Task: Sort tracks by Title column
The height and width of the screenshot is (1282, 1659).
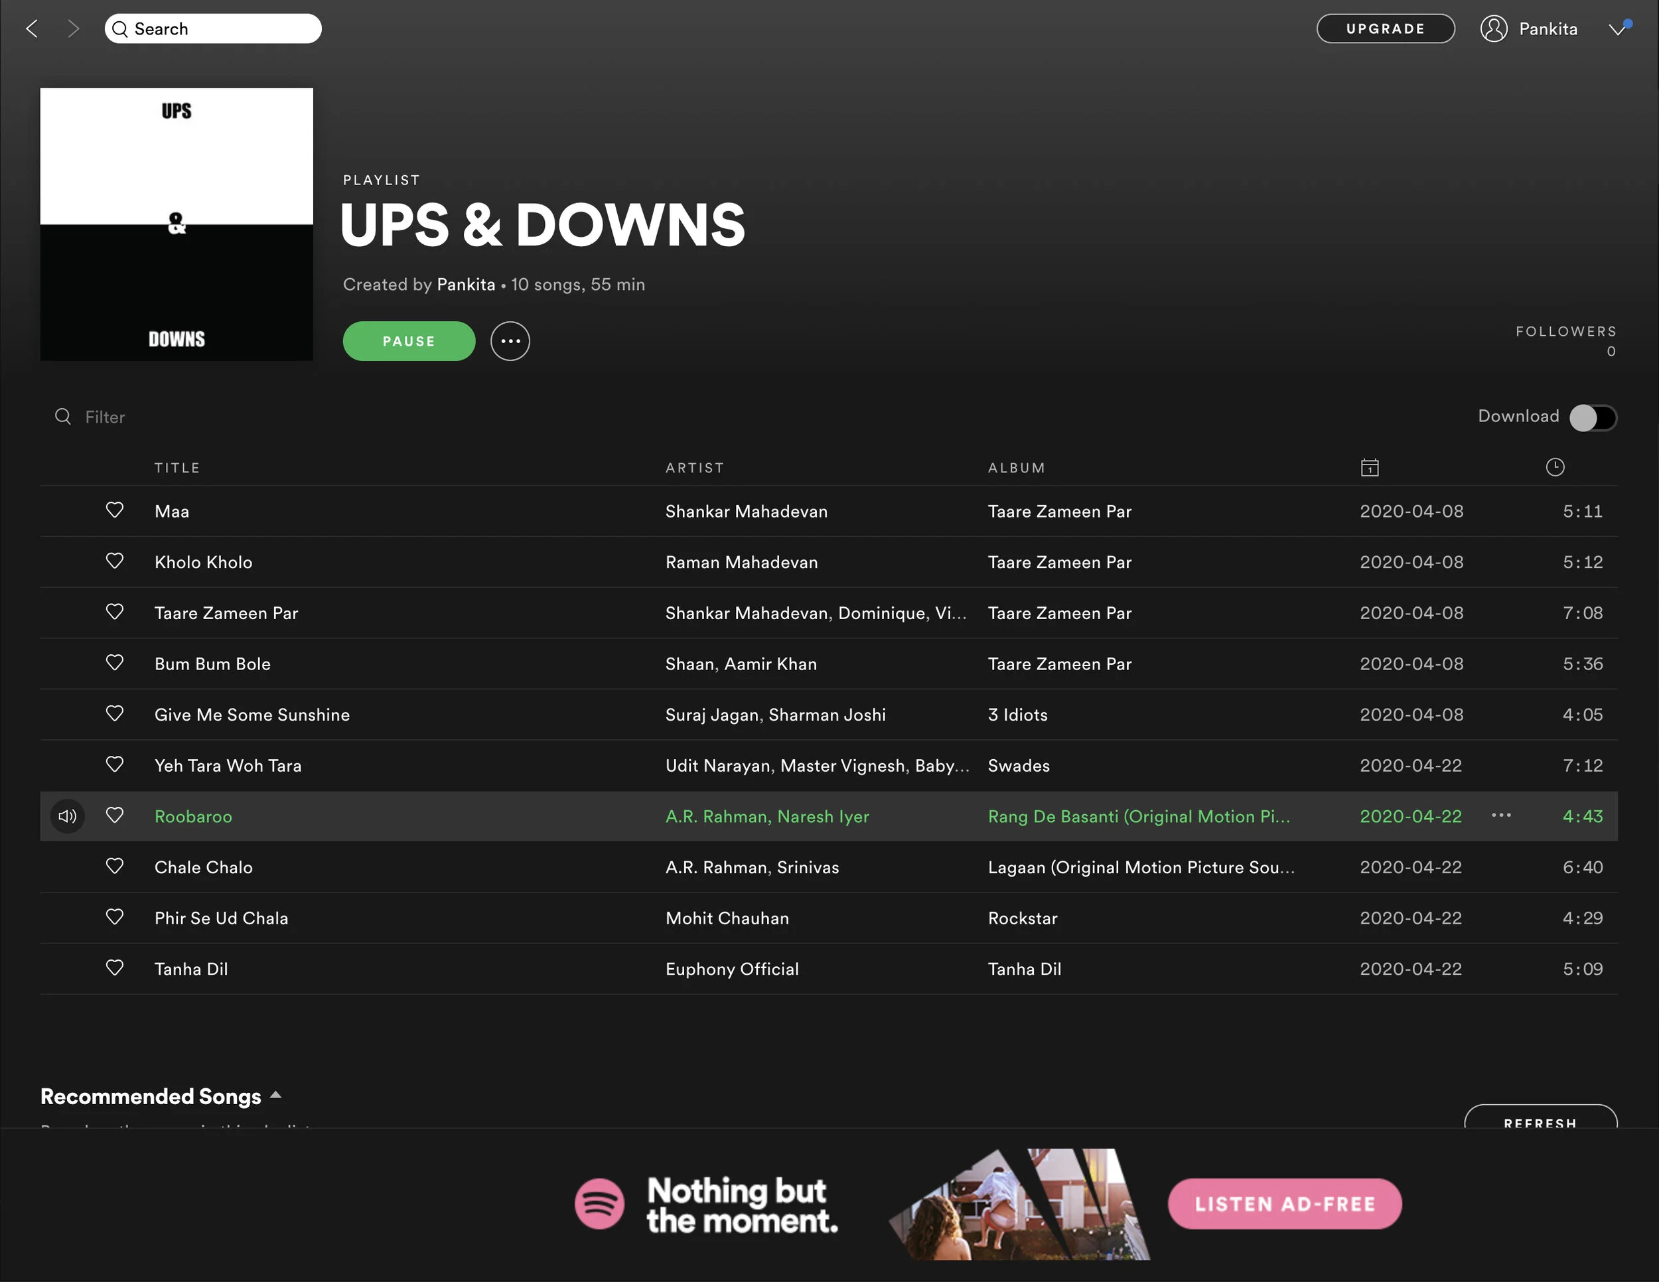Action: click(177, 468)
